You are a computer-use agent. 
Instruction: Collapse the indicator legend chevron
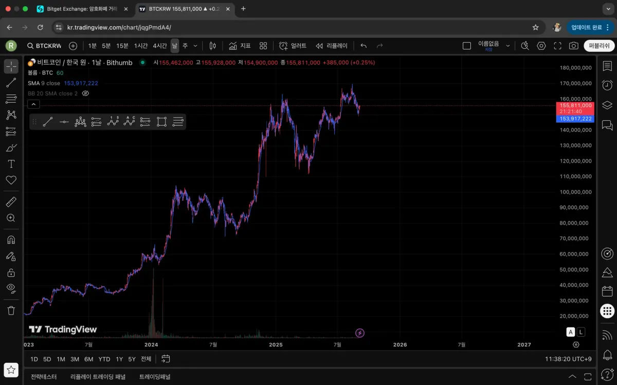33,104
